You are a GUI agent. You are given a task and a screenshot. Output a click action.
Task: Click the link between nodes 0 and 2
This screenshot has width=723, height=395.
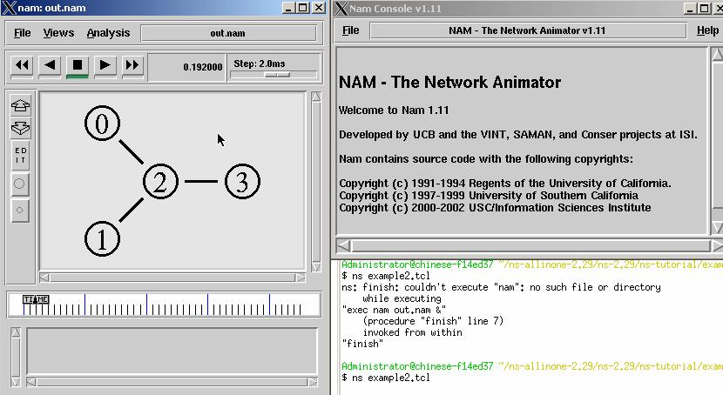(x=132, y=152)
